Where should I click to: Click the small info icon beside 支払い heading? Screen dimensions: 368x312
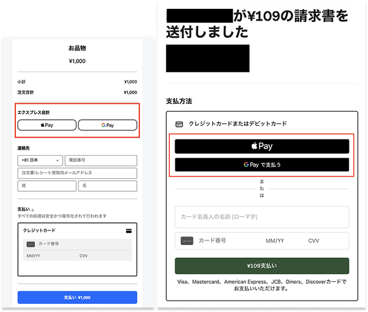(33, 210)
